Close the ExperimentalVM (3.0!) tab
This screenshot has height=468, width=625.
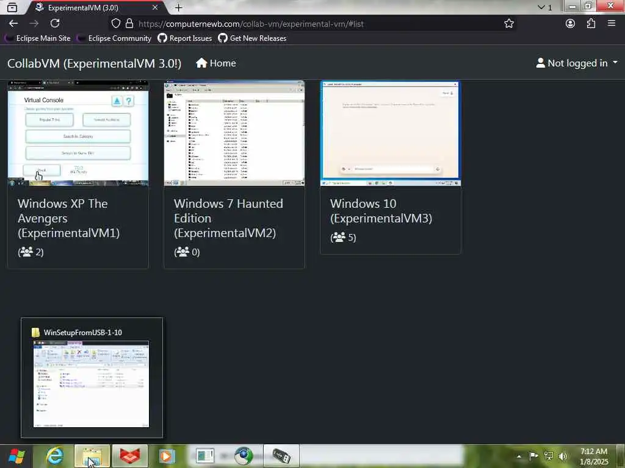[x=155, y=7]
